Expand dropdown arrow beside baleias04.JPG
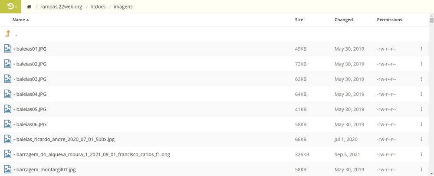This screenshot has width=434, height=176. pos(14,95)
